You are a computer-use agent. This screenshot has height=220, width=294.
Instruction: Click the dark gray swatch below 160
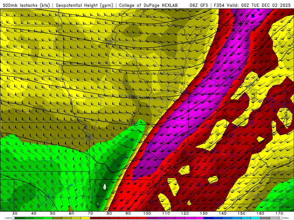pyautogui.click(x=265, y=218)
